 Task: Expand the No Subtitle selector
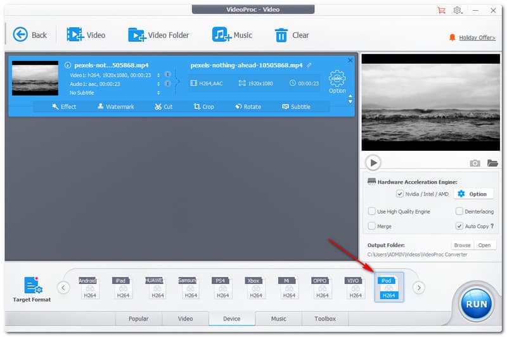(x=158, y=92)
